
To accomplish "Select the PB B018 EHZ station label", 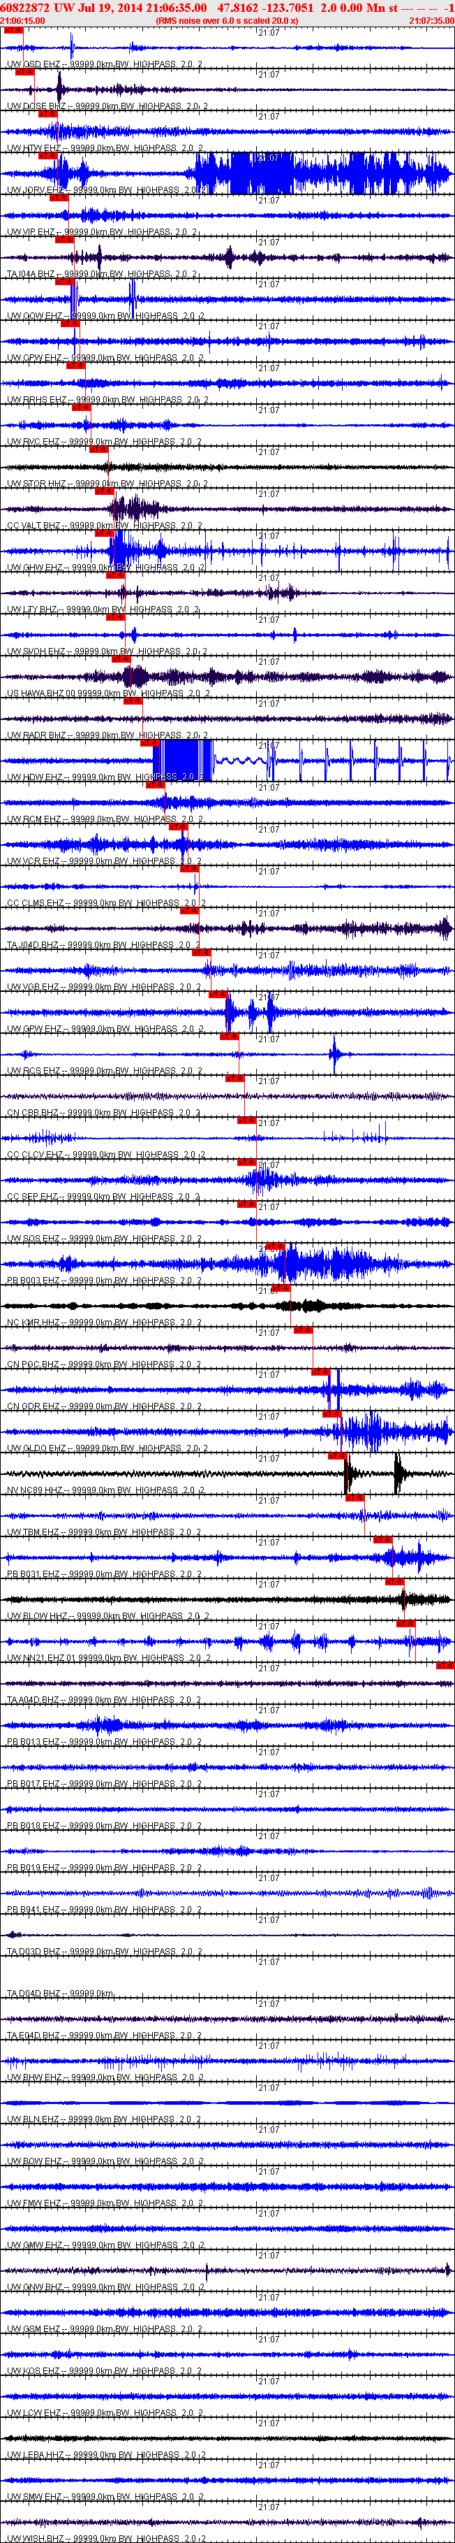I will tap(103, 1827).
